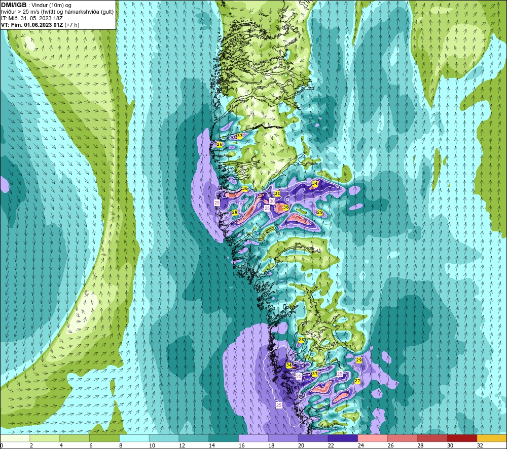The height and width of the screenshot is (449, 507).
Task: Click the yellow '28' gust label
Action: coord(235,212)
